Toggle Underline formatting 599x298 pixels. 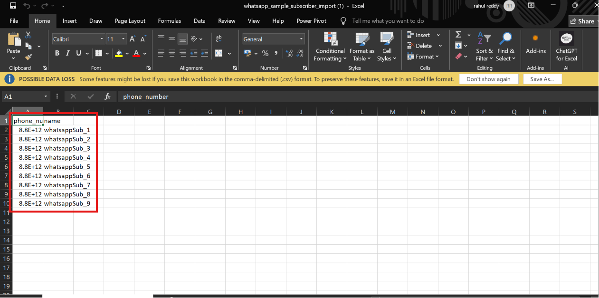pos(78,53)
